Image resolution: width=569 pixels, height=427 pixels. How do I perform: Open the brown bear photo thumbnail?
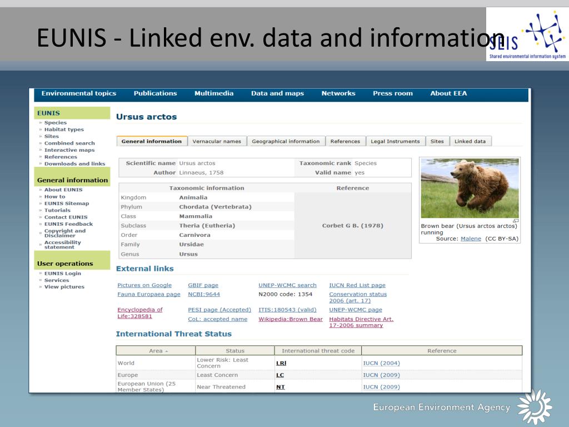pyautogui.click(x=470, y=188)
